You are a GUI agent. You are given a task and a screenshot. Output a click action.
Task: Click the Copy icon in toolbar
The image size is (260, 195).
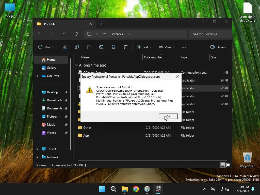point(77,47)
